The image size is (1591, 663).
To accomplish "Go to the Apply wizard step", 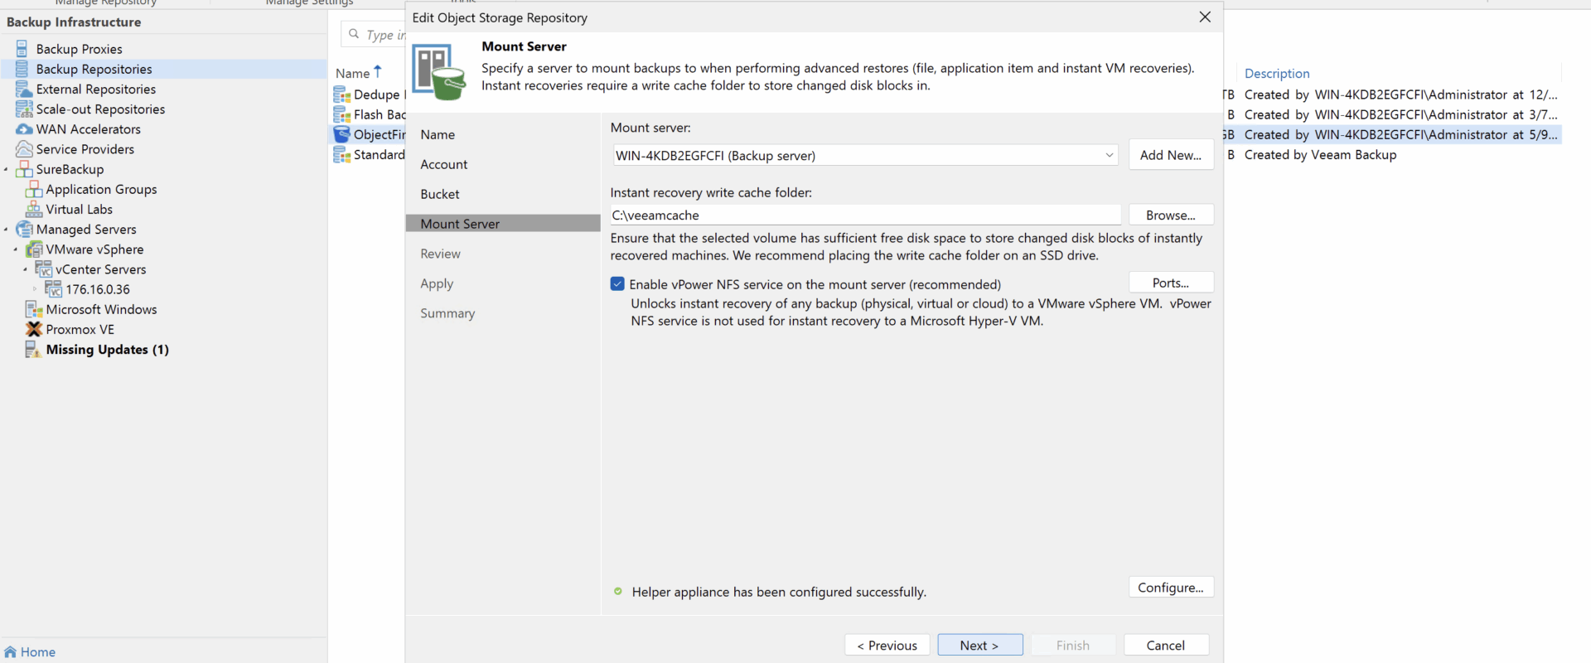I will coord(437,283).
